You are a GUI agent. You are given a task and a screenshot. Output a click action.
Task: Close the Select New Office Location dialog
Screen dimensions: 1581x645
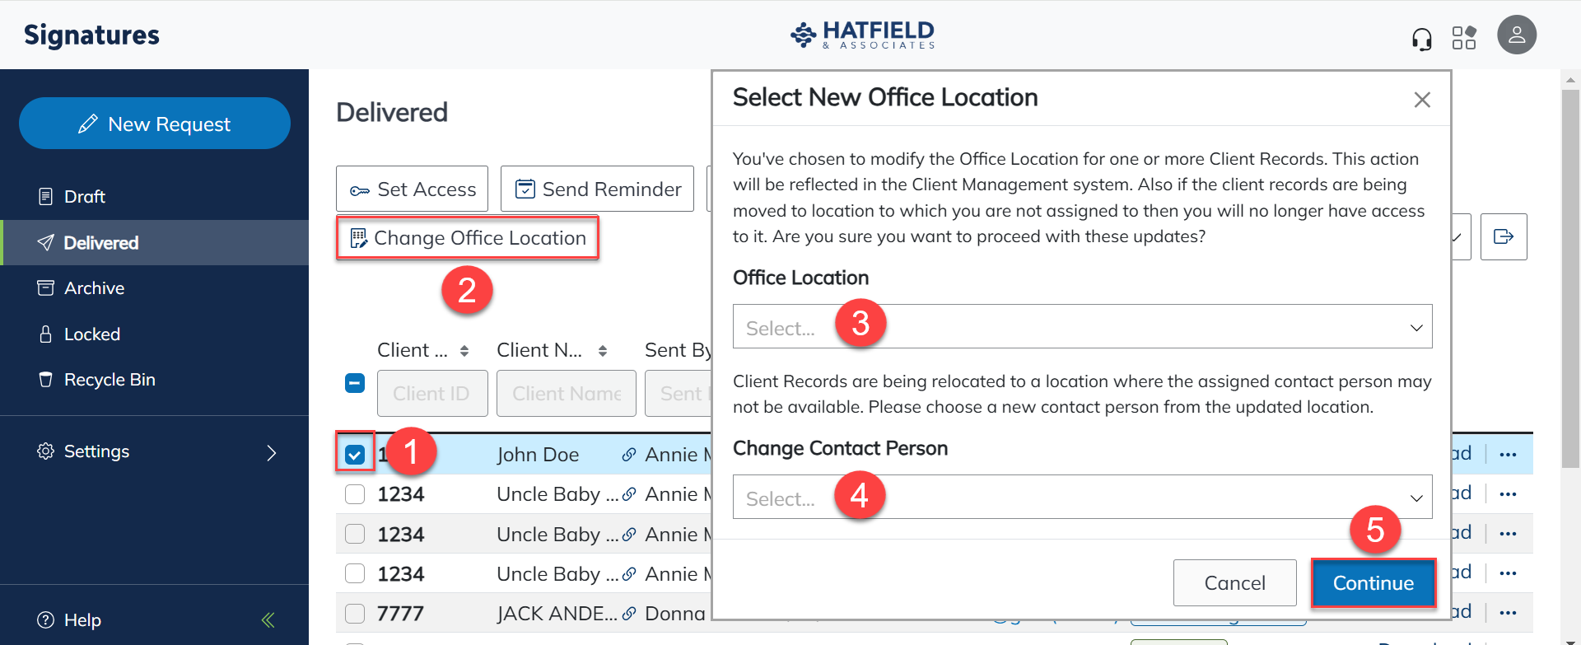1422,100
